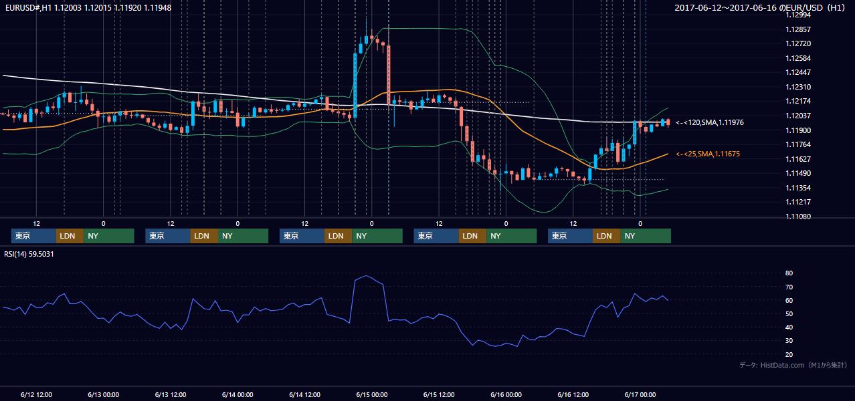The width and height of the screenshot is (855, 401).
Task: Select the 6/16 12:00 time label
Action: [573, 394]
